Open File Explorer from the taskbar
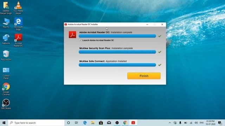The width and height of the screenshot is (225, 126). 93,123
